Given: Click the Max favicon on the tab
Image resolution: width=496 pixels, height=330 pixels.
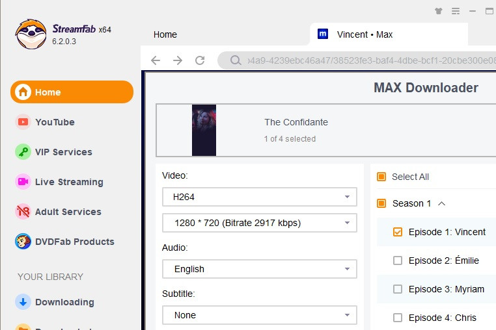Looking at the screenshot, I should click(x=323, y=34).
